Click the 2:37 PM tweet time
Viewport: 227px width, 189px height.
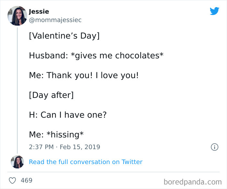click(41, 147)
